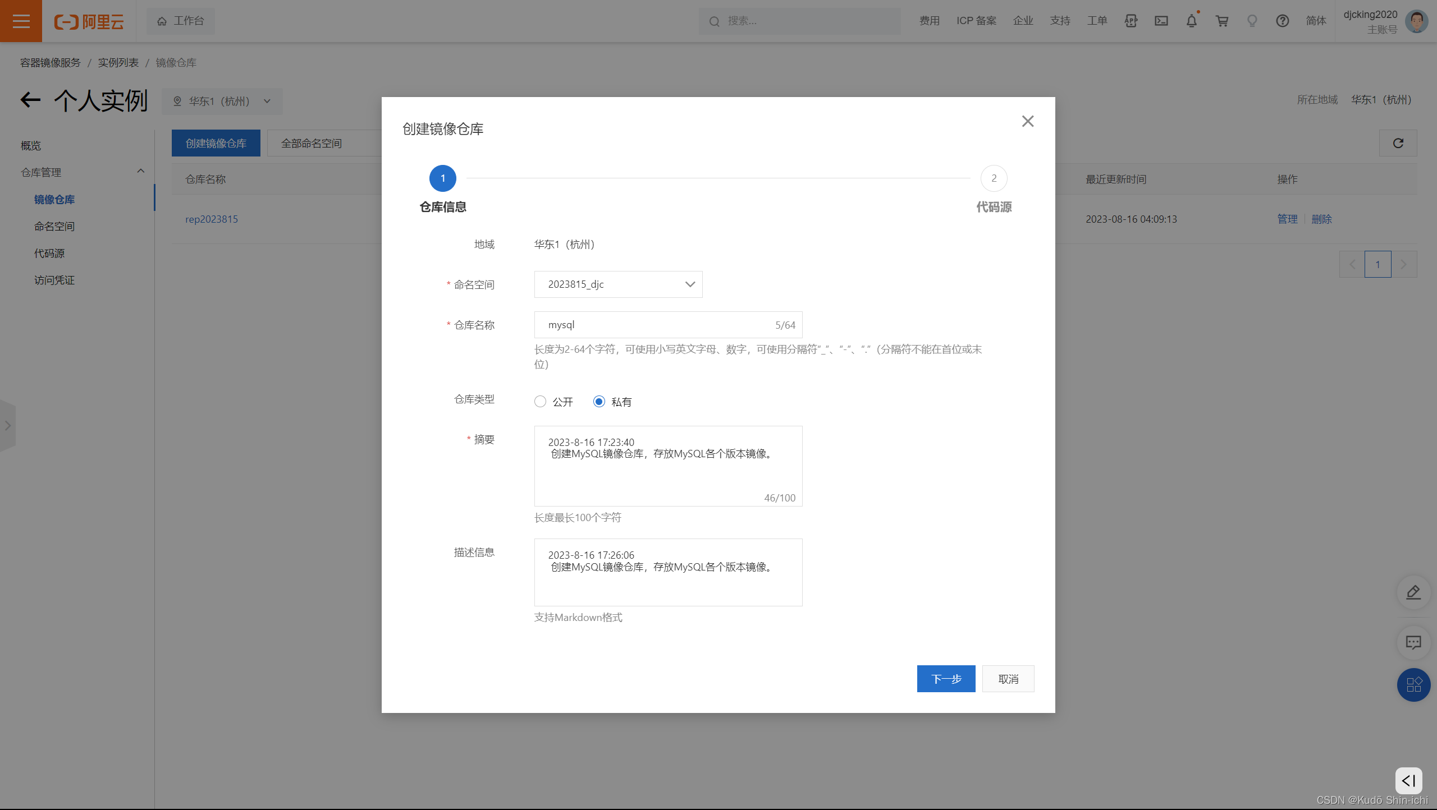Click the 取消 button
Screen dimensions: 1437x810
tap(1008, 679)
